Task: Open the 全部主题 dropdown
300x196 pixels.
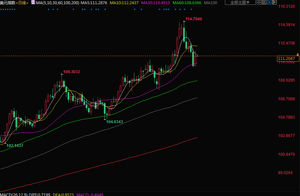Action: (240, 3)
